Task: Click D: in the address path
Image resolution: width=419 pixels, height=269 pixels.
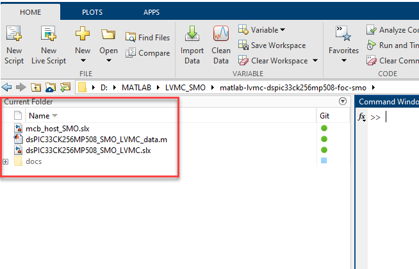Action: [x=104, y=88]
